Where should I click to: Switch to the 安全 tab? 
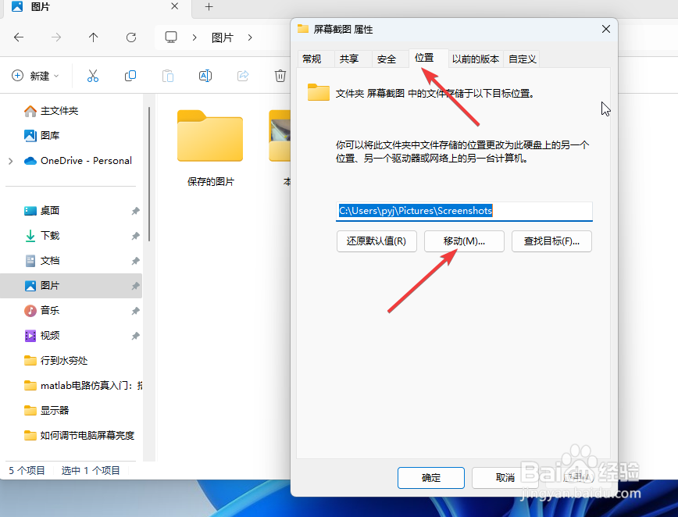click(388, 59)
